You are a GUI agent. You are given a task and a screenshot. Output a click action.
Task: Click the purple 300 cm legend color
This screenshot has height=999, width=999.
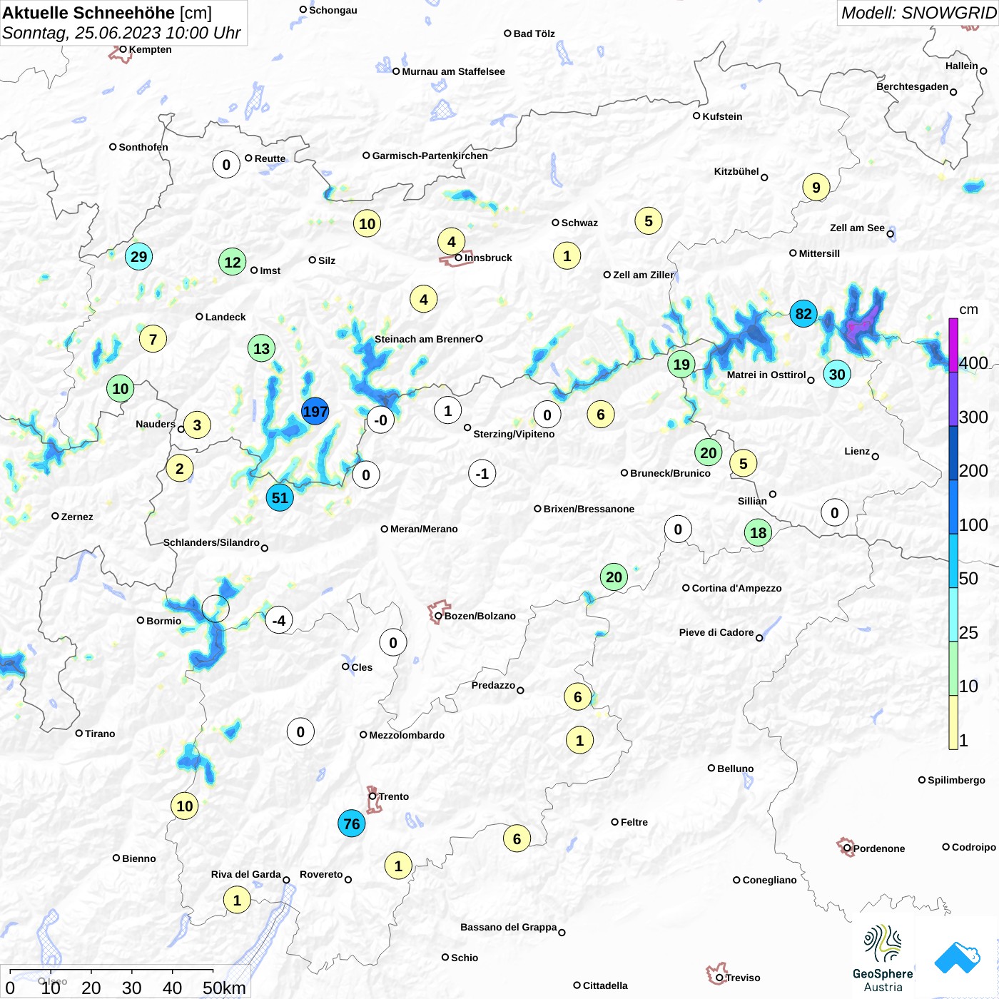[x=953, y=400]
